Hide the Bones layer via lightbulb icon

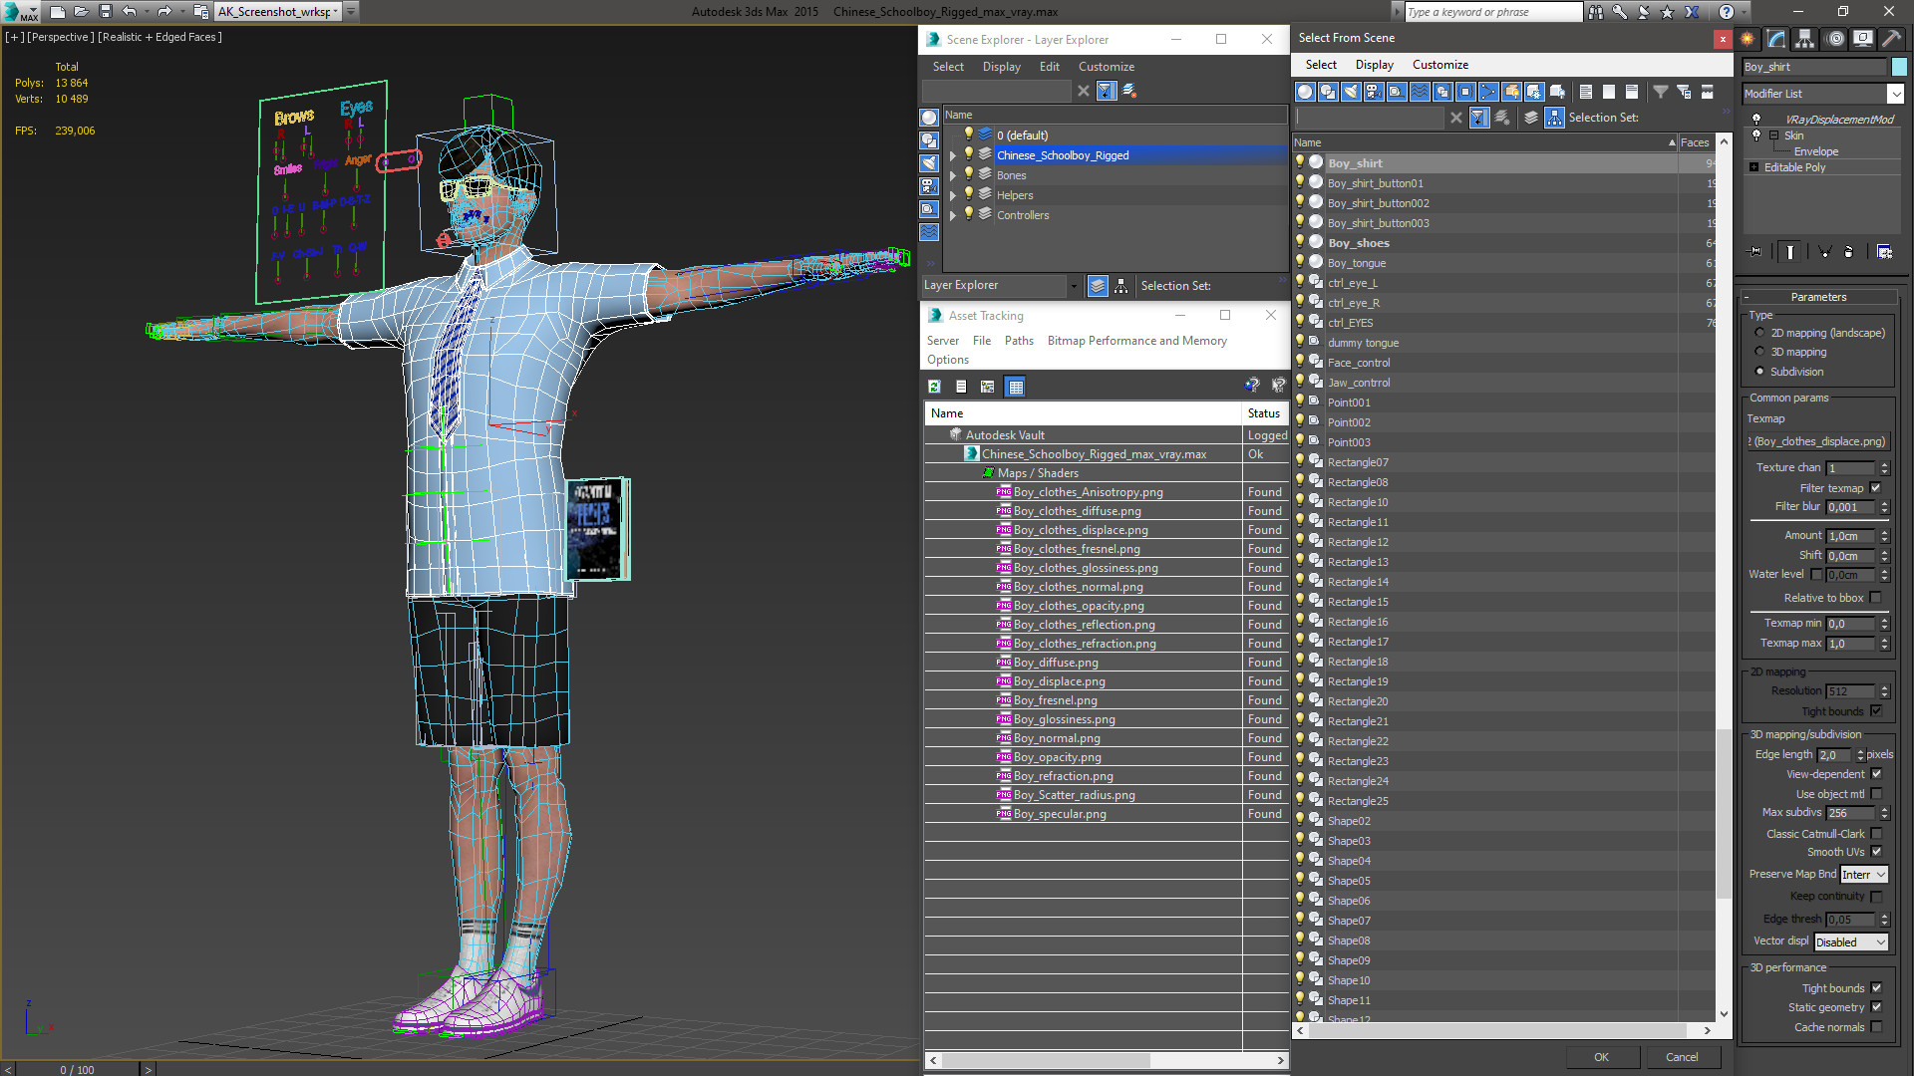[x=968, y=174]
